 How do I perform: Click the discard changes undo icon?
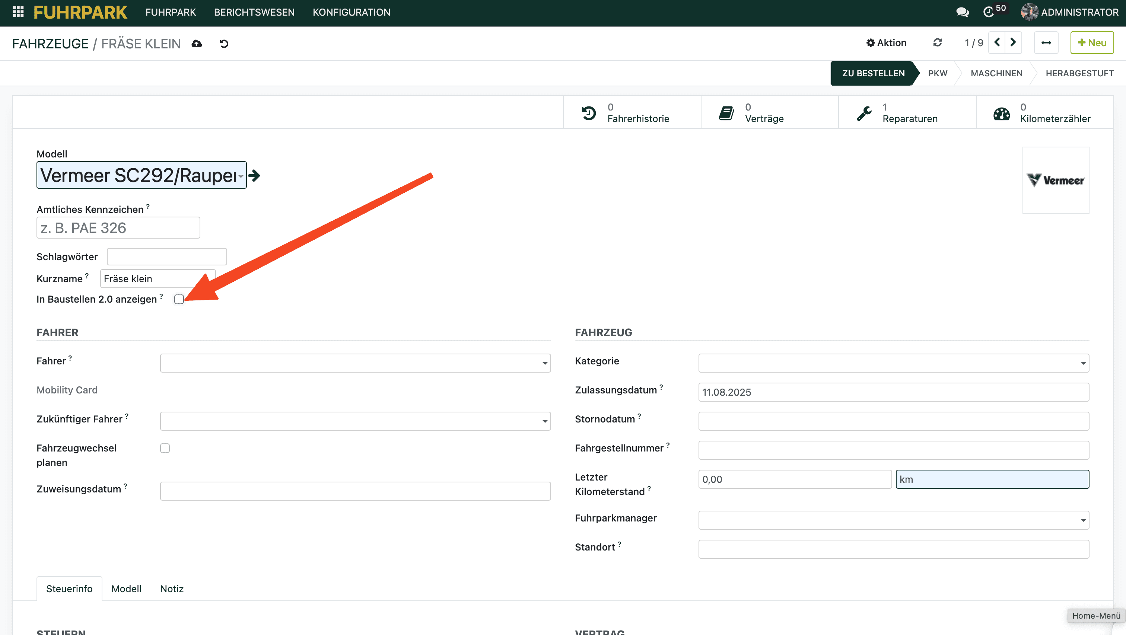(224, 43)
